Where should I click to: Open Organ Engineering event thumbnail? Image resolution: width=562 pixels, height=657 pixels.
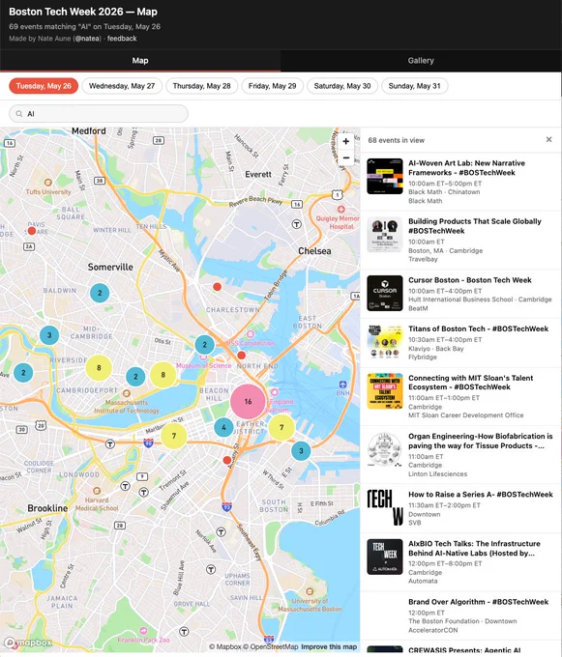(x=385, y=449)
